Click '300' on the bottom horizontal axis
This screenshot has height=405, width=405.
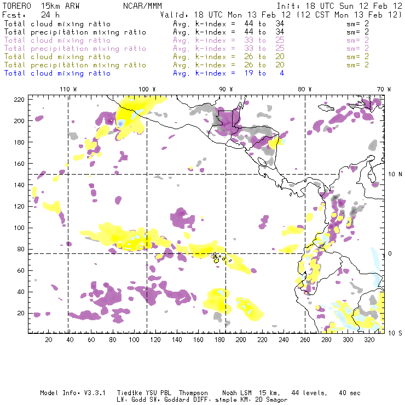(x=348, y=340)
